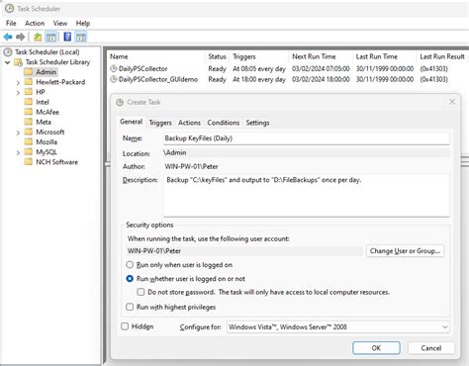Image resolution: width=469 pixels, height=366 pixels.
Task: Sort by the Status column header
Action: pyautogui.click(x=217, y=56)
